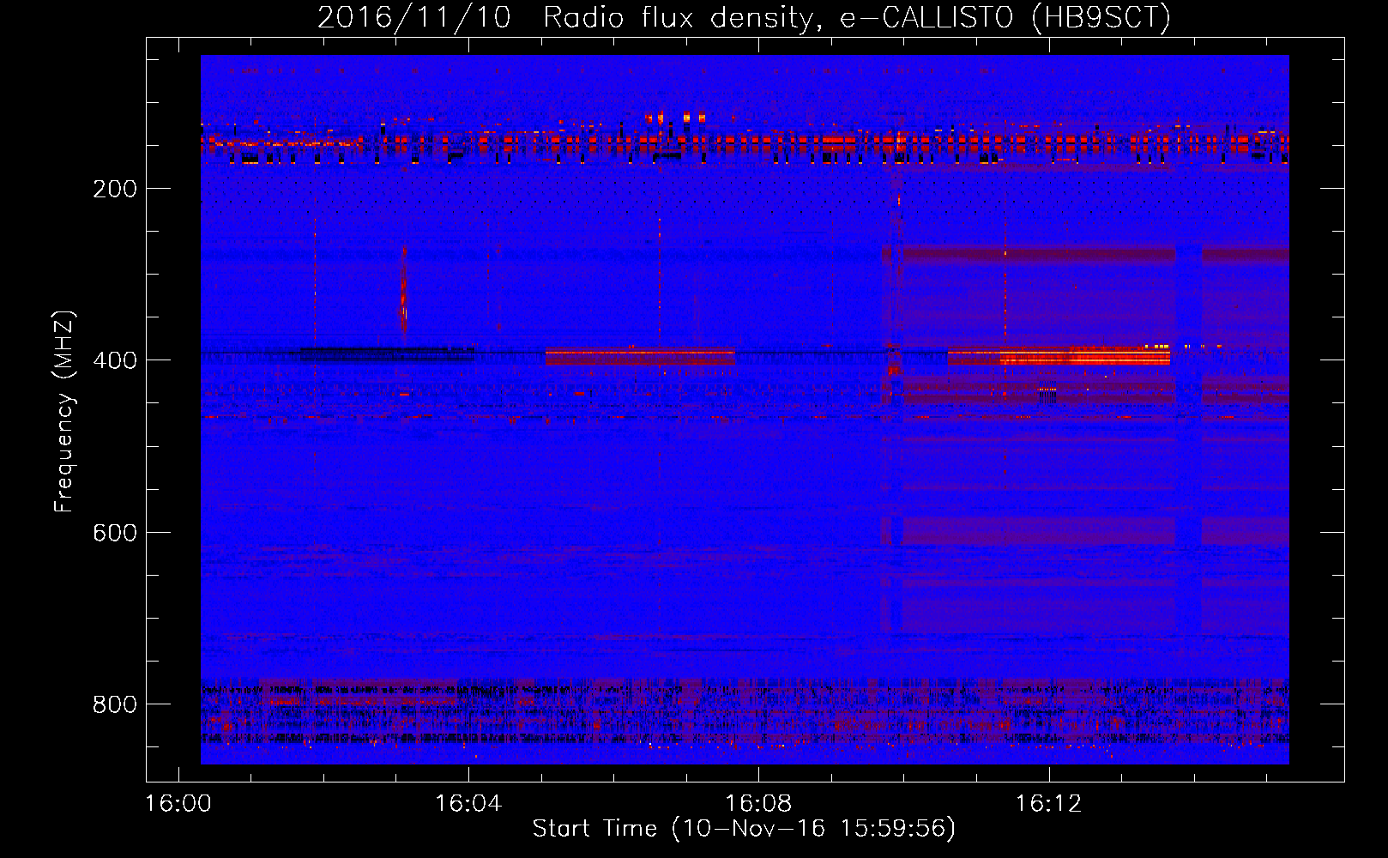Viewport: 1388px width, 858px height.
Task: Click the 16:00 time tick label
Action: pos(178,804)
